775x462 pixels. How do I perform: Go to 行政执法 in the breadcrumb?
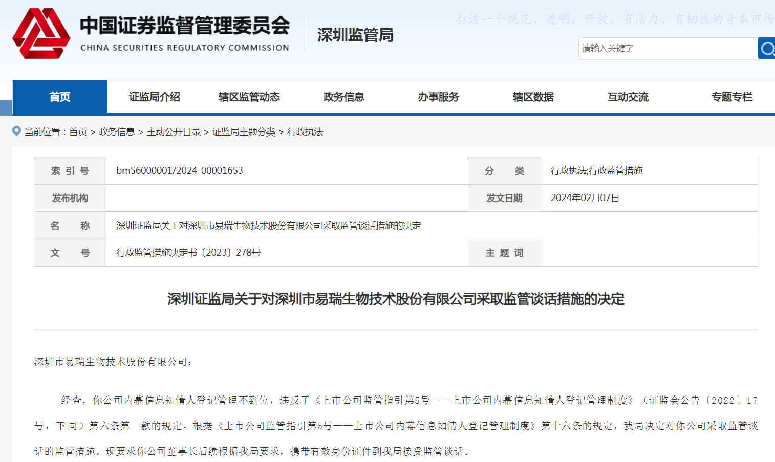point(305,132)
